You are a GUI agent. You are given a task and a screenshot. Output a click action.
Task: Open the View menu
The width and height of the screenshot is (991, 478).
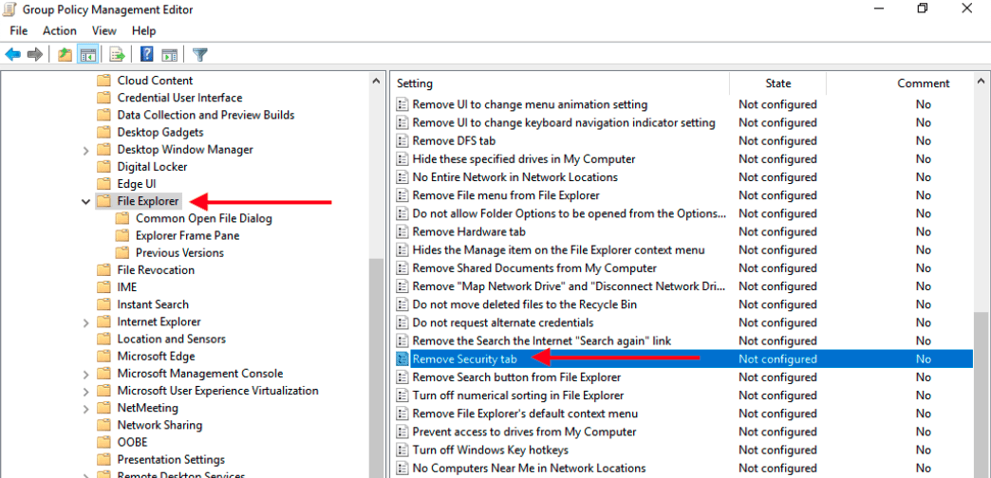point(104,31)
